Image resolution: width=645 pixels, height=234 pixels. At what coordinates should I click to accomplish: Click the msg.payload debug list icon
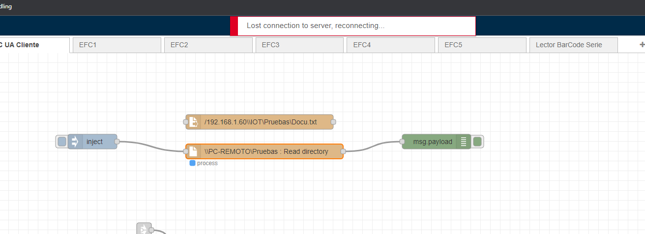[464, 142]
